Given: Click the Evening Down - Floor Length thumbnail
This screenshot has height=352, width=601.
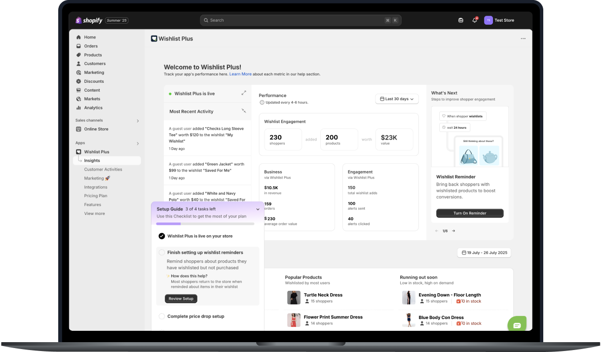Looking at the screenshot, I should pyautogui.click(x=409, y=298).
